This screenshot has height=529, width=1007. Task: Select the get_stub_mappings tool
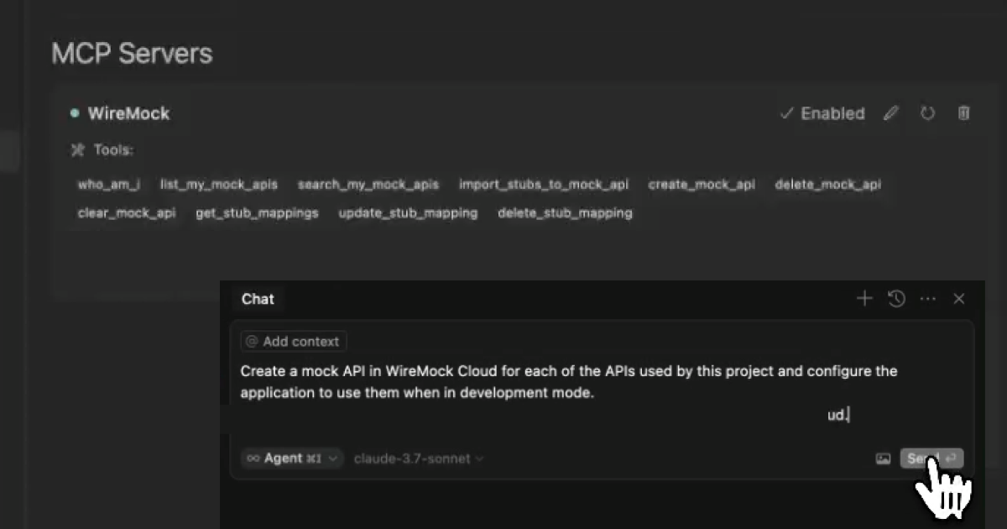[257, 213]
